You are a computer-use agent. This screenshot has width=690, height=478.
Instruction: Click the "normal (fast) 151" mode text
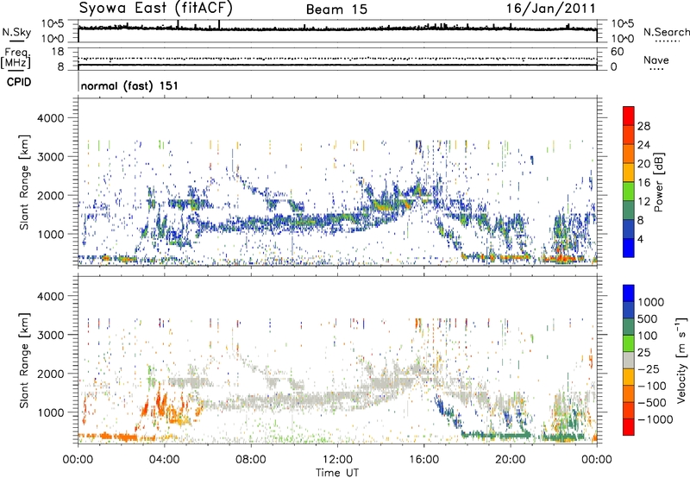(129, 85)
